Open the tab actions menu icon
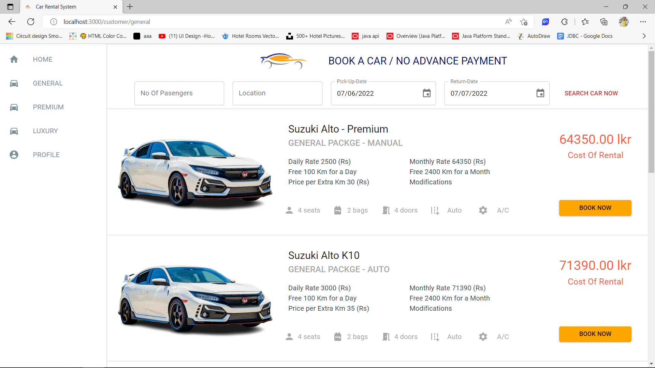The height and width of the screenshot is (368, 655). point(10,7)
